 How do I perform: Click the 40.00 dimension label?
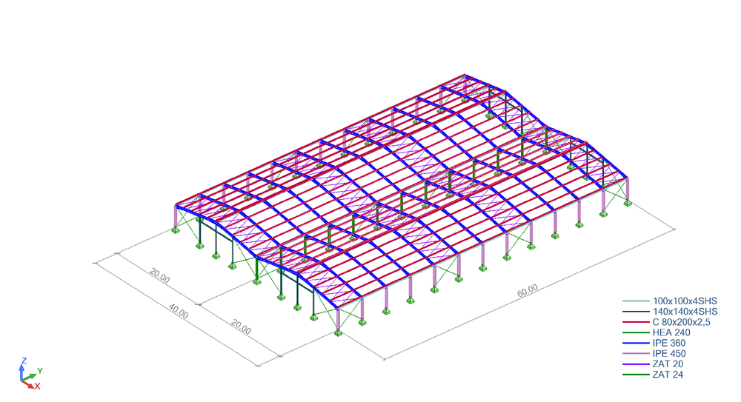(179, 311)
